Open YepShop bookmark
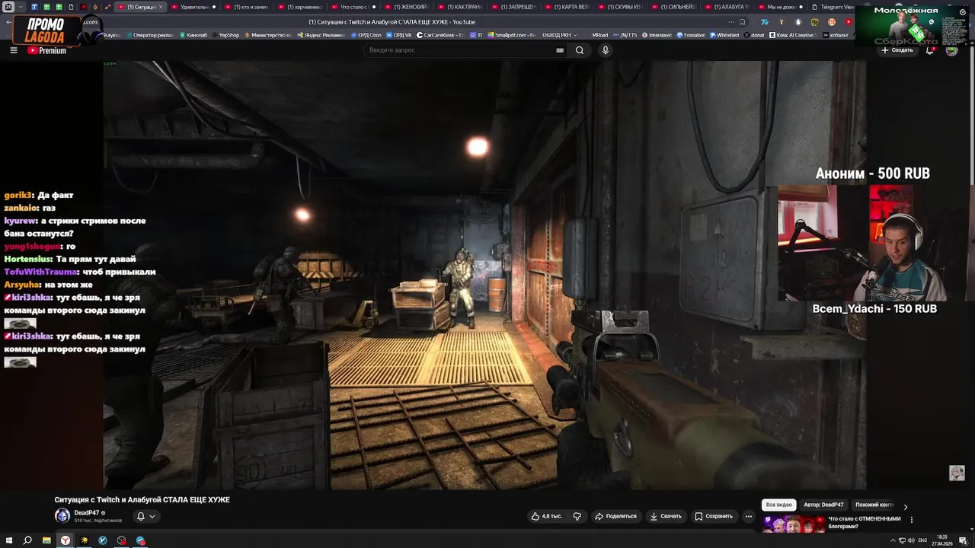 (225, 35)
